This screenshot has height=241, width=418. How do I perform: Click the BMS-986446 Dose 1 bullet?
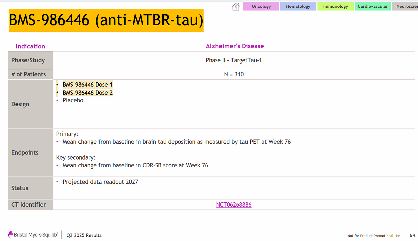(87, 85)
